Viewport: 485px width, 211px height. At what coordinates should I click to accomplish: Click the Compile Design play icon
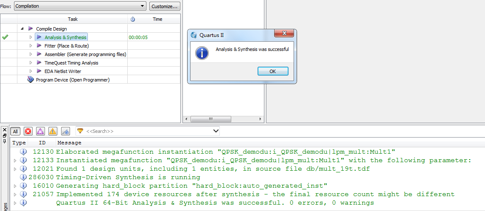coord(31,28)
